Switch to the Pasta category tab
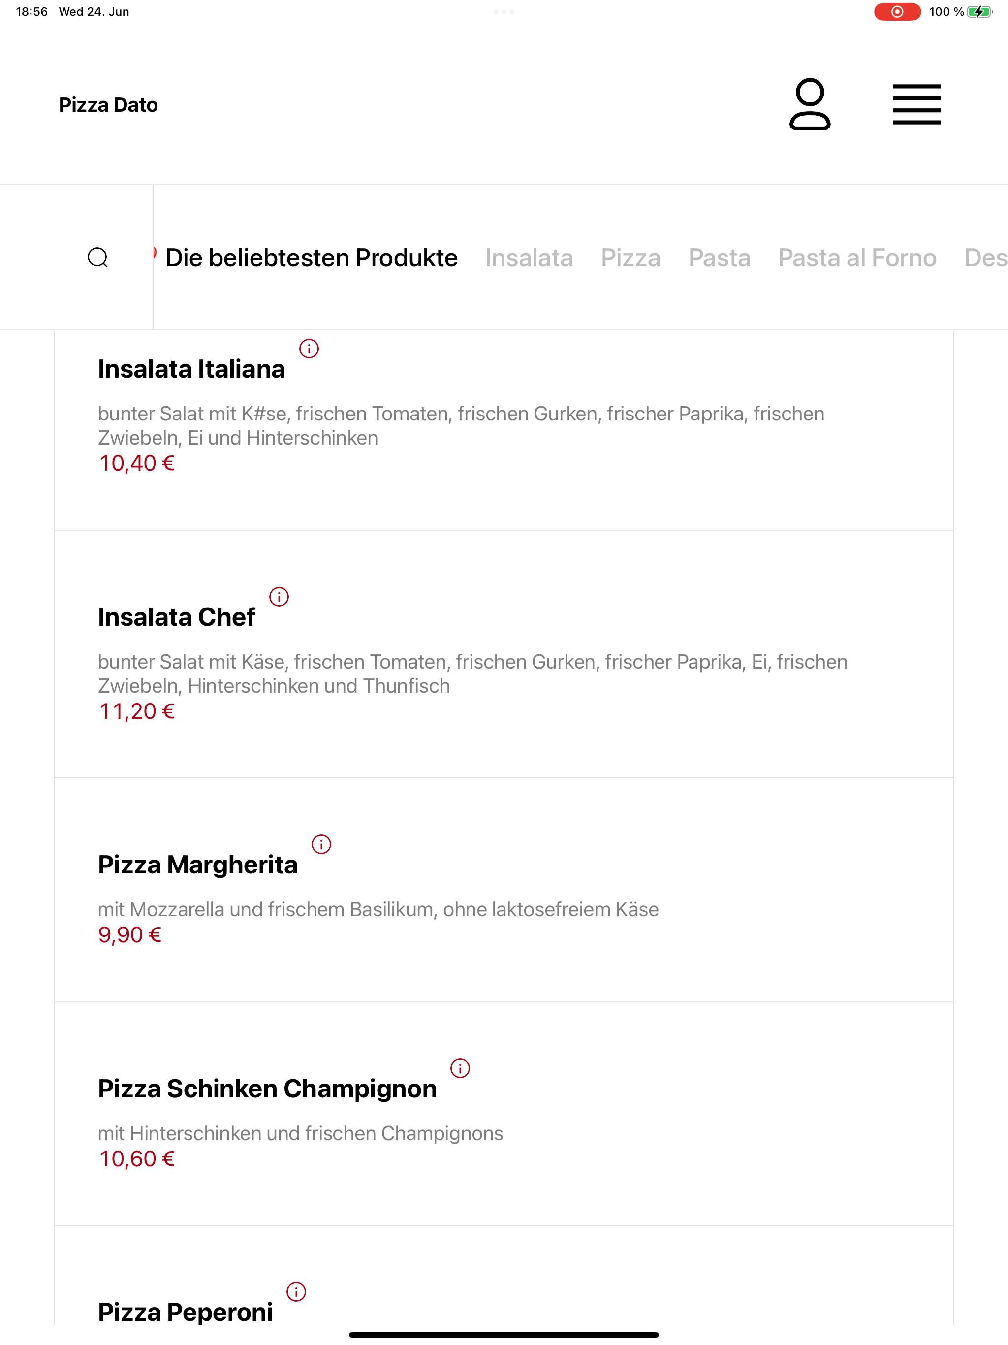 (719, 258)
